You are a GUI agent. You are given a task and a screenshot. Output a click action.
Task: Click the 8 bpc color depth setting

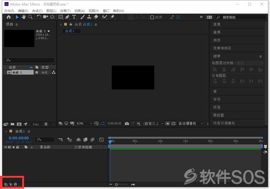(x=36, y=124)
